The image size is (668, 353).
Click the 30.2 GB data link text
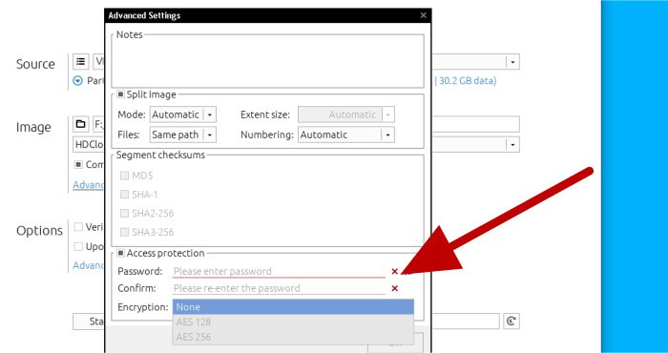pos(467,80)
